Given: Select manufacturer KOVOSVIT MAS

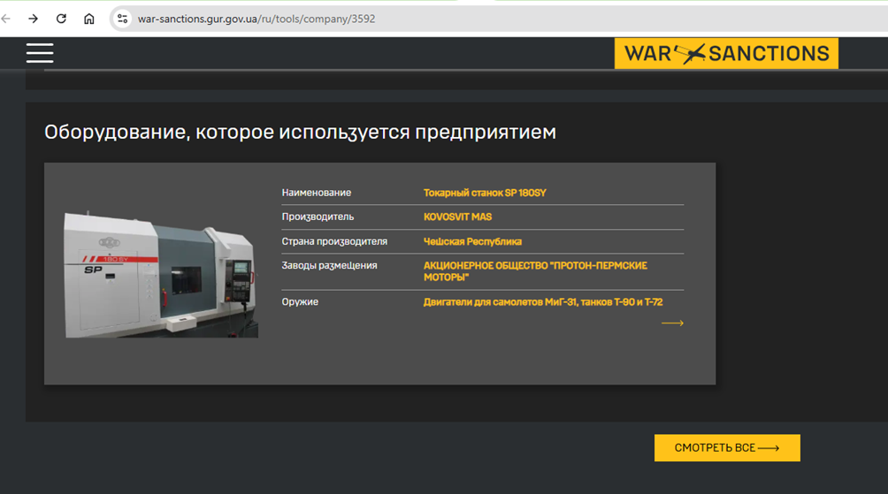Looking at the screenshot, I should (457, 217).
